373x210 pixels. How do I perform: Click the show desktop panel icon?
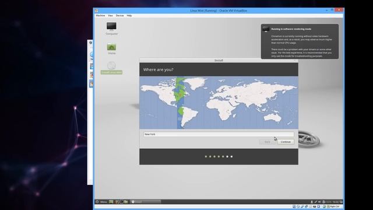pos(111,202)
